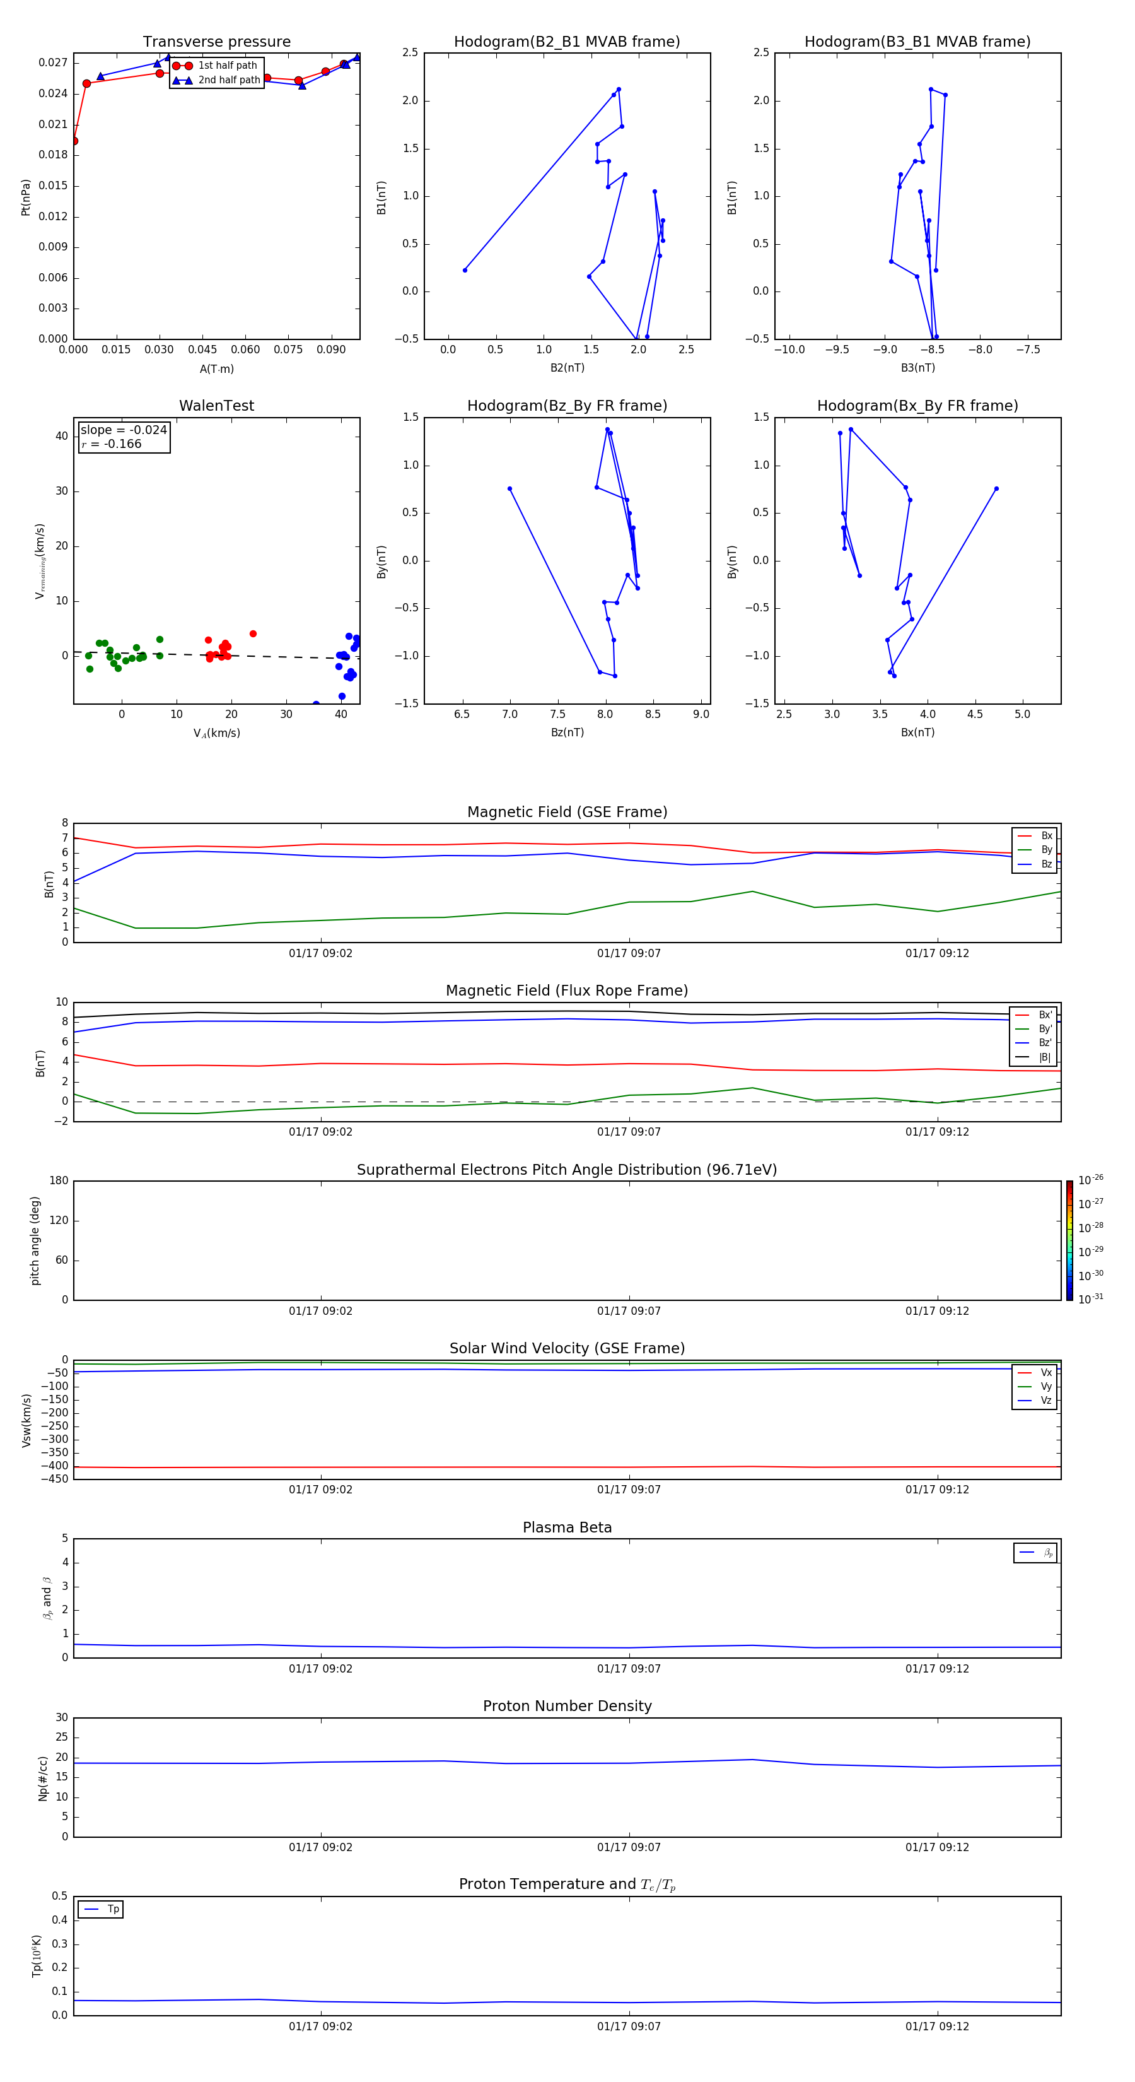Click the 'Hodogram(Bz_By FR frame)' title
This screenshot has height=2082, width=1135.
567,406
